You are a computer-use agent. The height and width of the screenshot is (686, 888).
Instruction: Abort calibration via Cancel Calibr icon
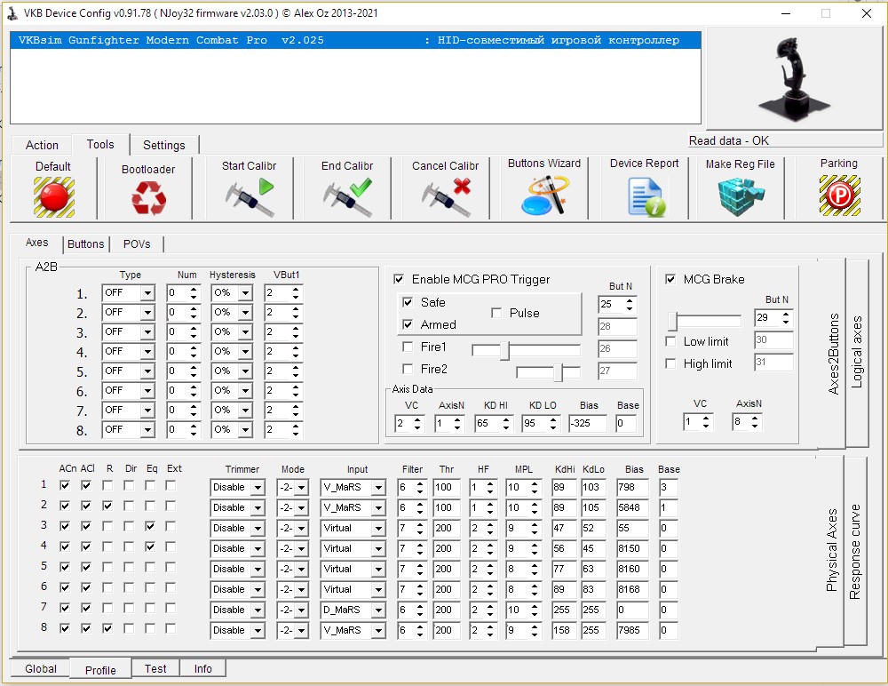click(x=446, y=196)
